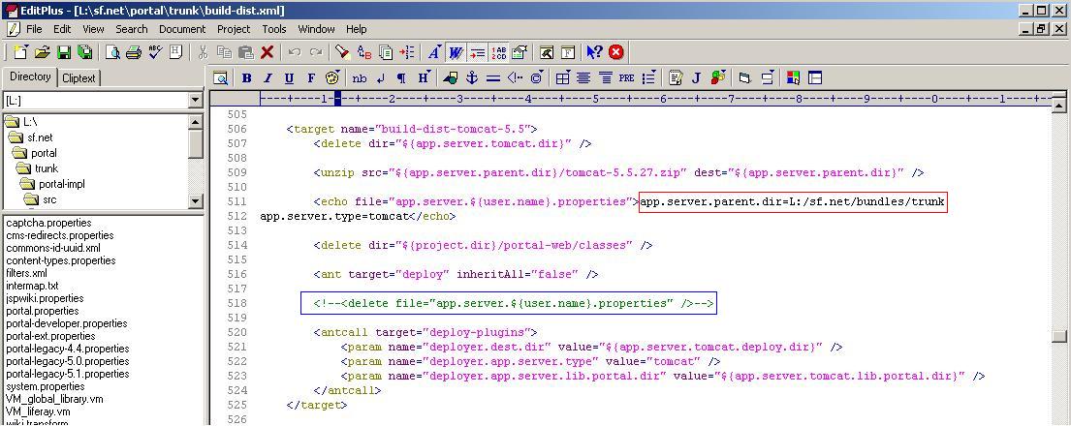This screenshot has width=1071, height=426.
Task: Switch to the Cliptext tab
Action: pos(79,78)
